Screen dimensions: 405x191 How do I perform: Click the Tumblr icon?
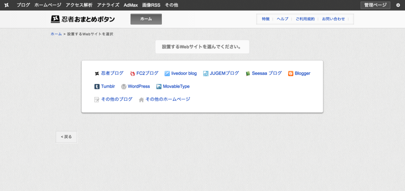pyautogui.click(x=97, y=86)
